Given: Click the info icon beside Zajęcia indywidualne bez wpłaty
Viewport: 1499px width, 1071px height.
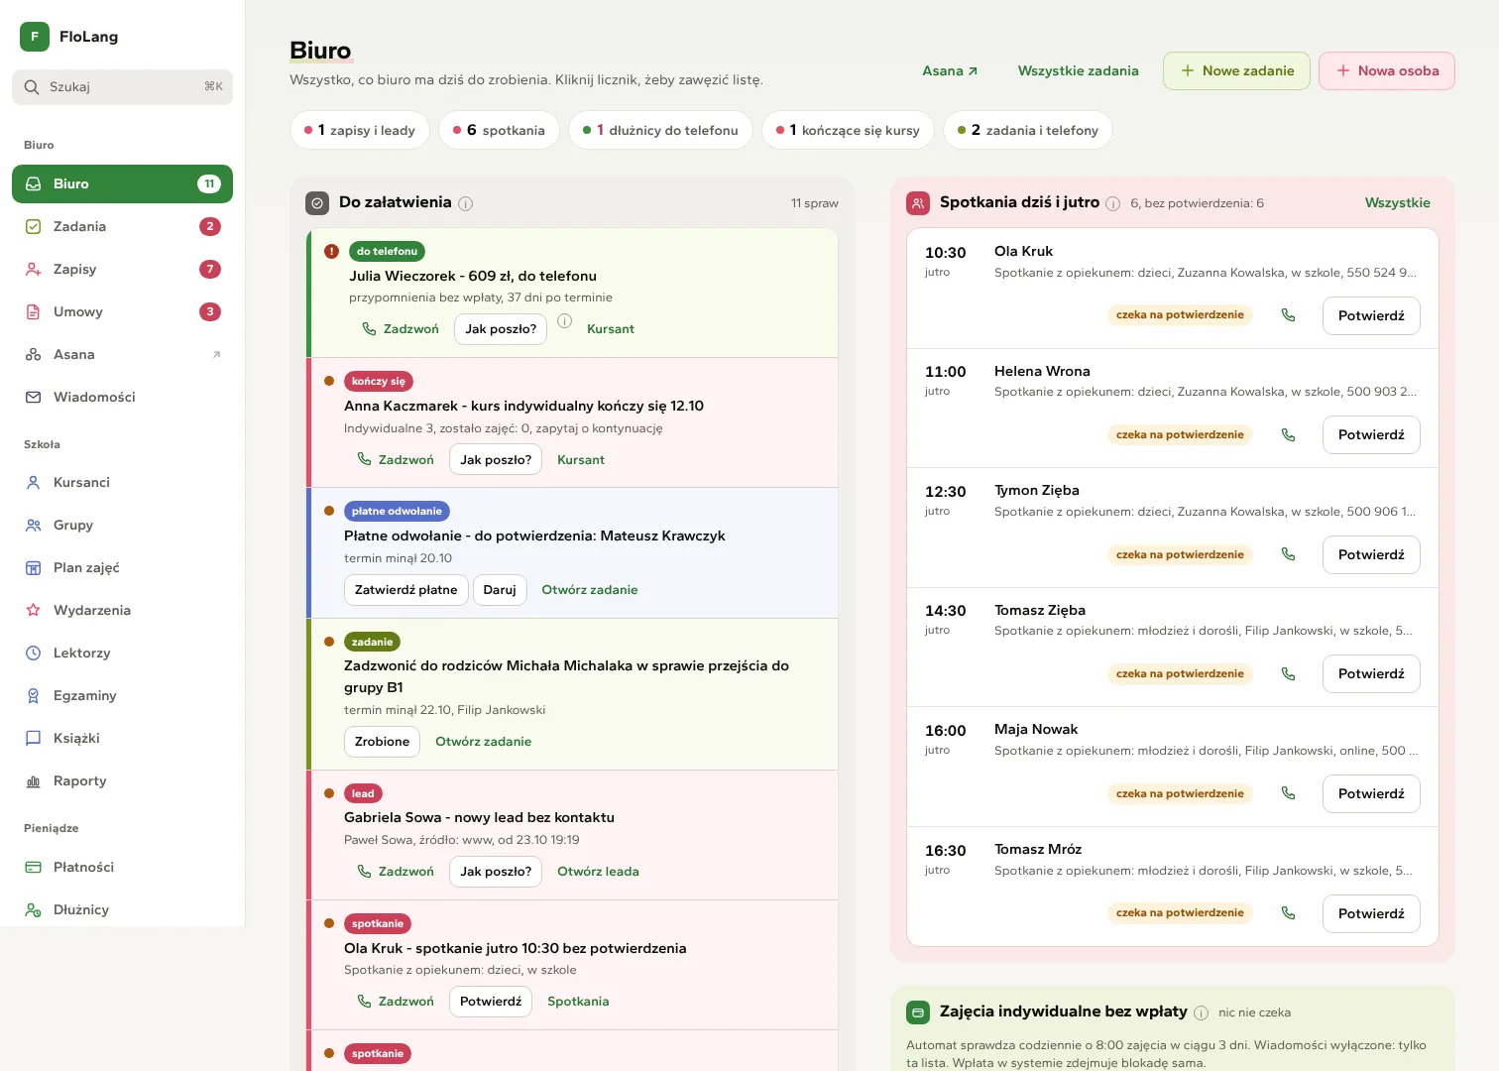Looking at the screenshot, I should click(1202, 1012).
